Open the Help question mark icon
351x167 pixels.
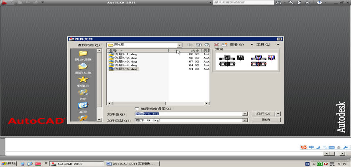tap(319, 3)
